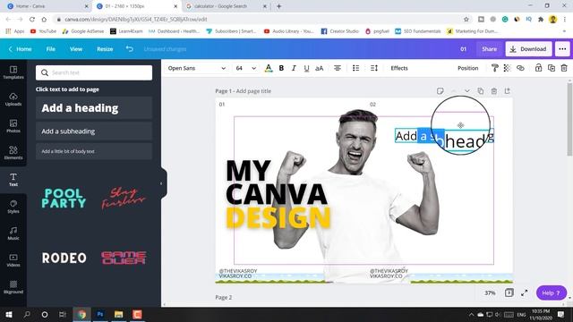The height and width of the screenshot is (322, 573).
Task: Click the duplicate element icon
Action: pyautogui.click(x=552, y=68)
